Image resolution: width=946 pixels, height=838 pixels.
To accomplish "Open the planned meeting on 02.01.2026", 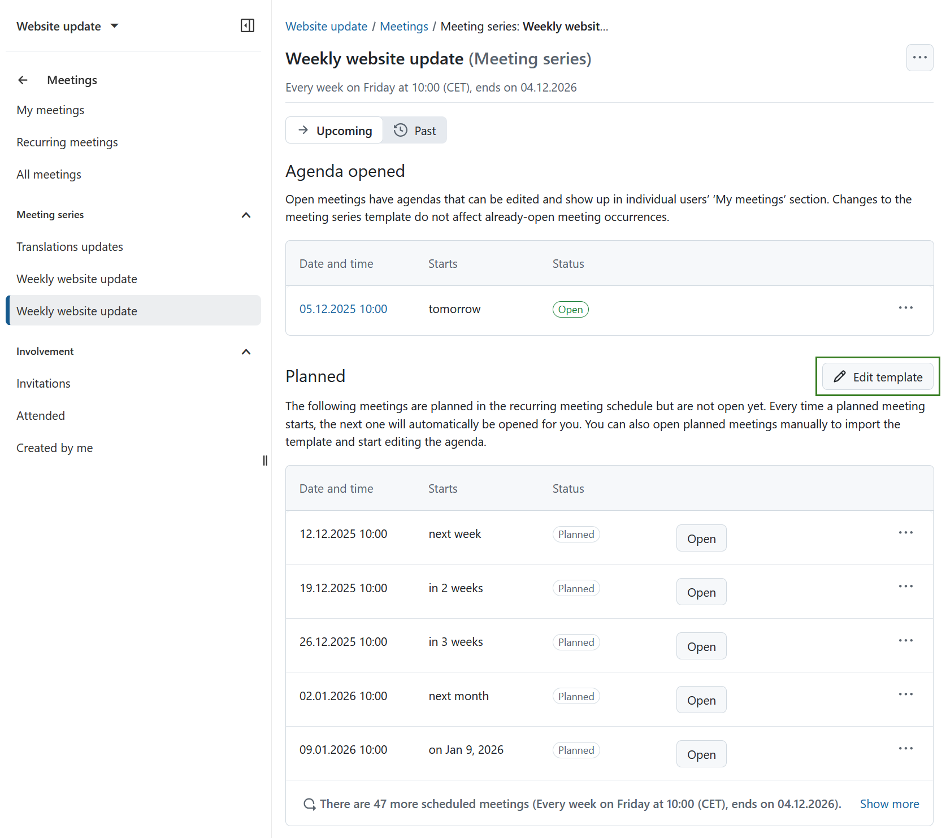I will (701, 700).
